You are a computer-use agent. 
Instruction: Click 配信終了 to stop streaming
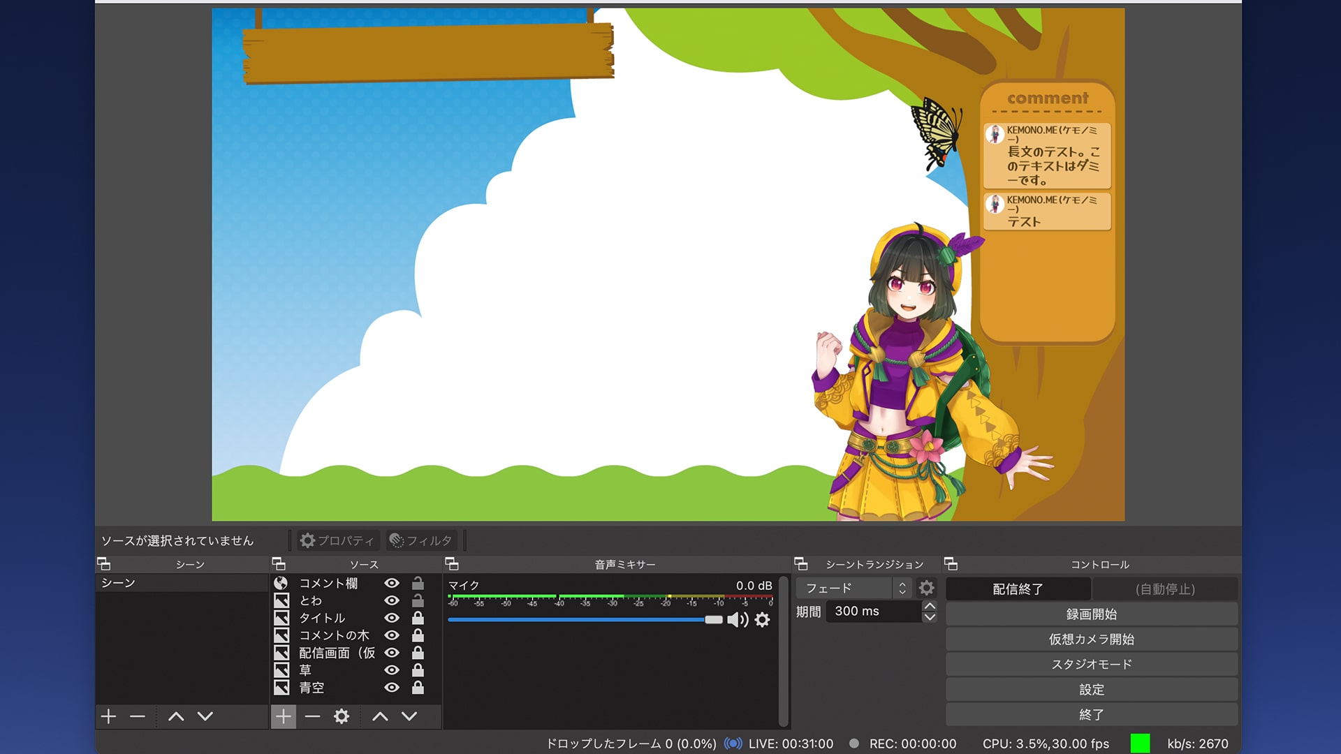tap(1018, 589)
